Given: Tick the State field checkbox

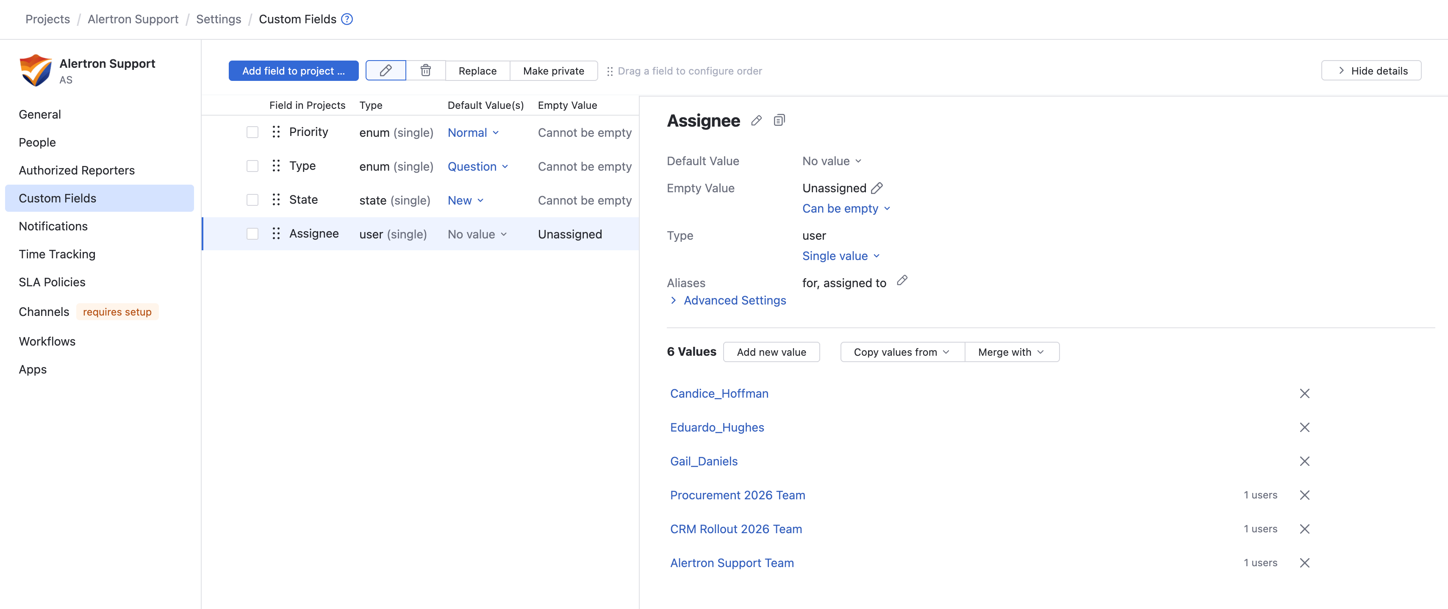Looking at the screenshot, I should 252,200.
